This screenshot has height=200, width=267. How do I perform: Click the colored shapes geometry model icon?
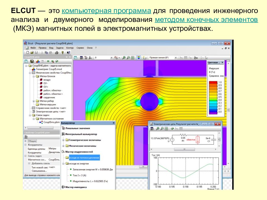point(38,61)
